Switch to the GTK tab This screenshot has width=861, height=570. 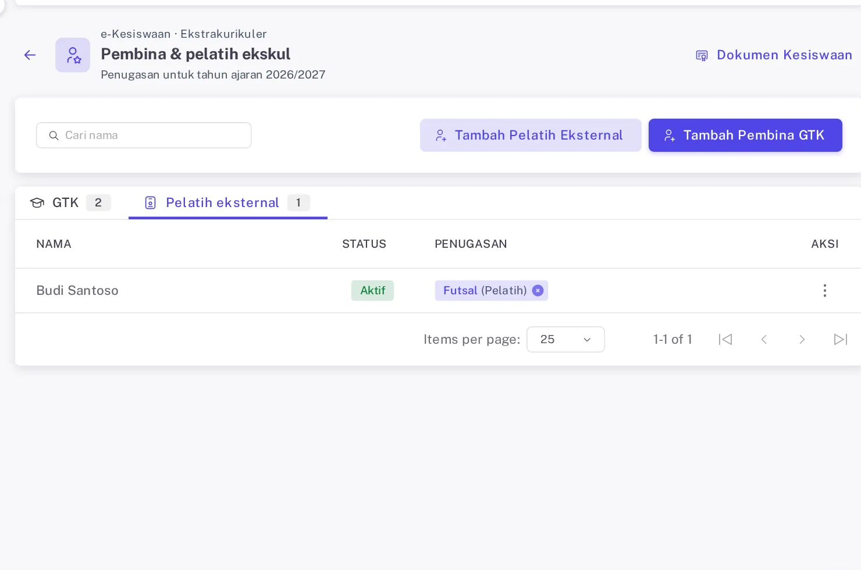coord(70,202)
